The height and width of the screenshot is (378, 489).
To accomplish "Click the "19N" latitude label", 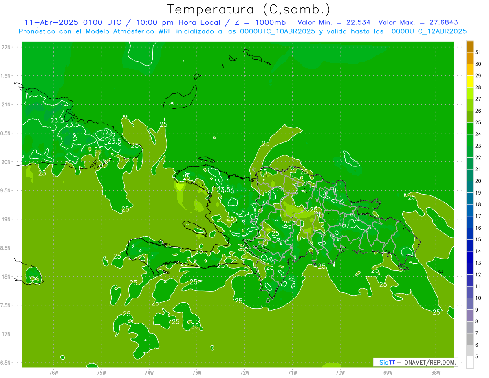I will pyautogui.click(x=6, y=219).
